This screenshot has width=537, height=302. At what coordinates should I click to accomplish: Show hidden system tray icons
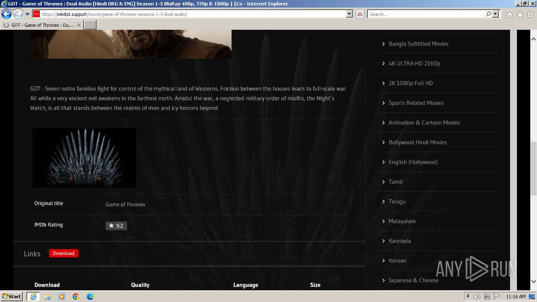pos(468,297)
